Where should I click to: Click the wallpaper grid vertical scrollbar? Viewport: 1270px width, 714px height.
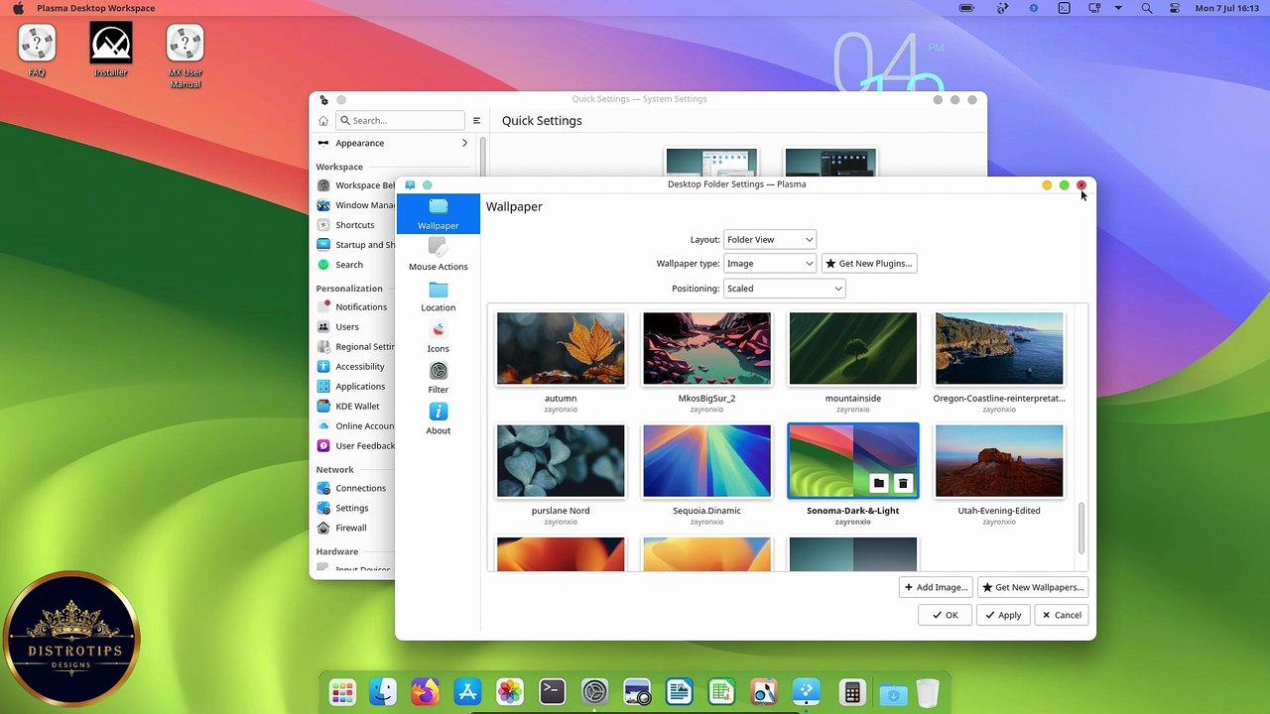pyautogui.click(x=1081, y=529)
